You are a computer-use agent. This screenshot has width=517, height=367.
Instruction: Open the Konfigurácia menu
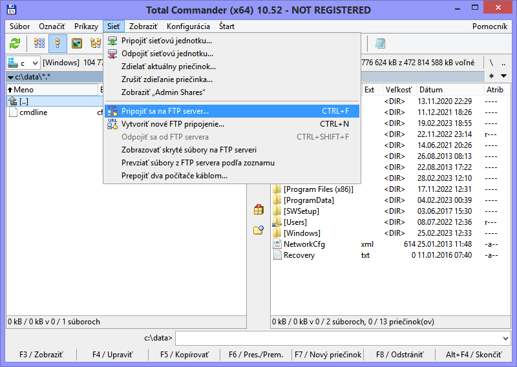point(188,26)
